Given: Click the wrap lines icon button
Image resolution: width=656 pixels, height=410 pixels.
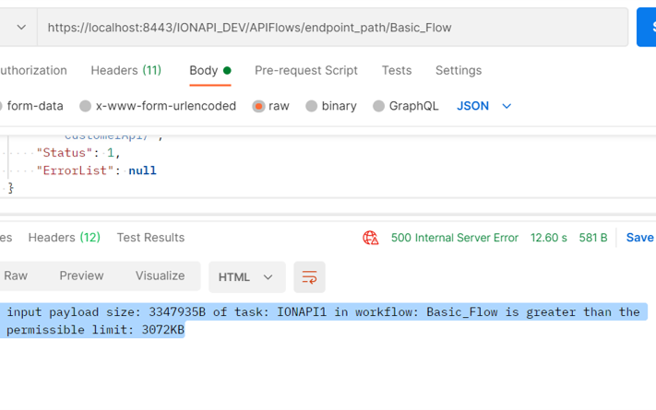Looking at the screenshot, I should (309, 277).
